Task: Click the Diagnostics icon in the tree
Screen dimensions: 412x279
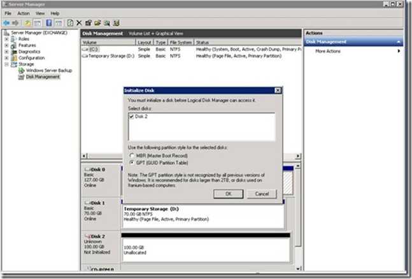Action: point(13,52)
